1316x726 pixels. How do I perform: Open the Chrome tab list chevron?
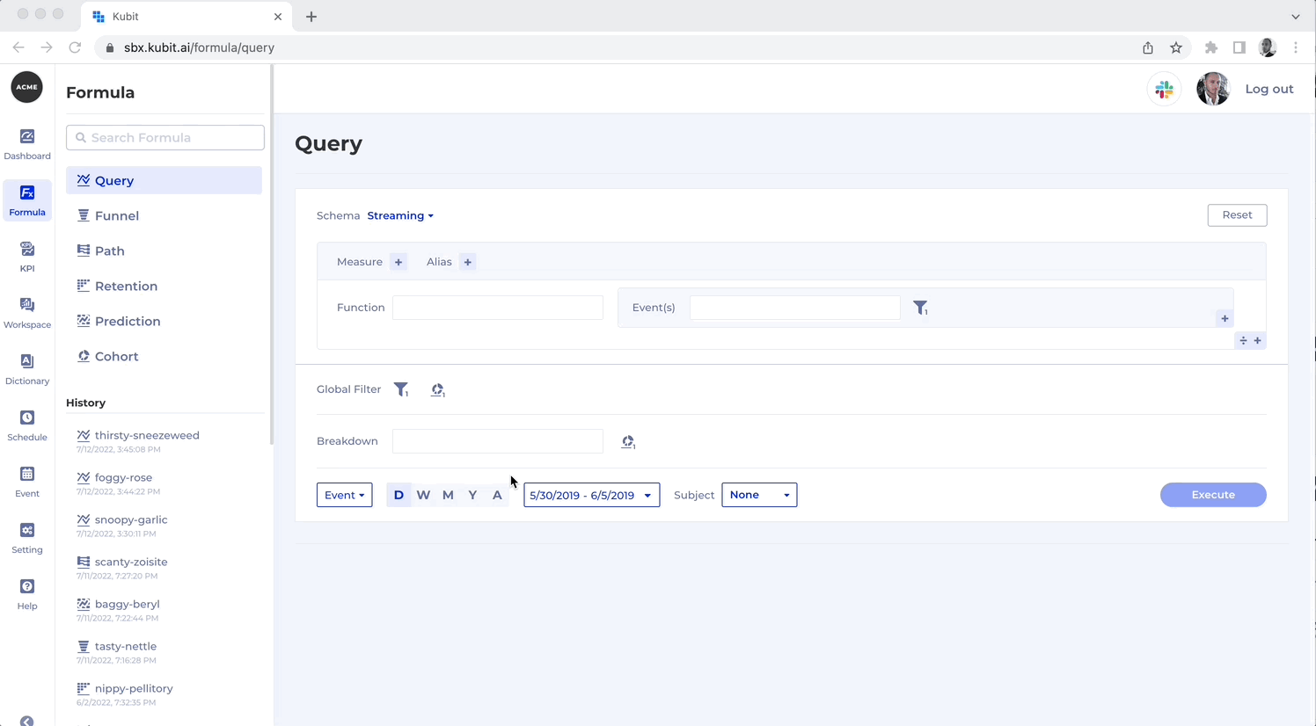(x=1295, y=17)
